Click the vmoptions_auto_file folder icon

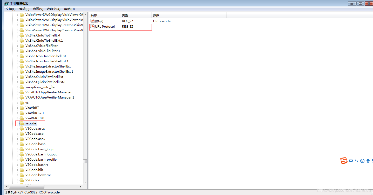[x=22, y=87]
